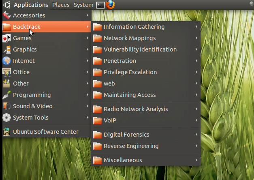Click the Backtrack folder icon

(x=6, y=27)
